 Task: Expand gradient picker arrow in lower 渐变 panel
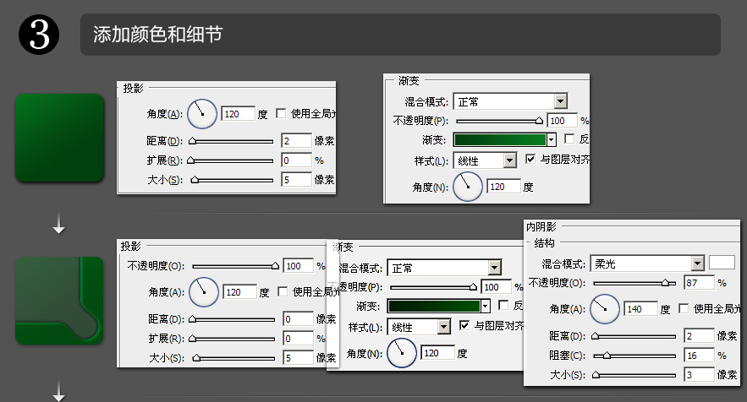[486, 306]
